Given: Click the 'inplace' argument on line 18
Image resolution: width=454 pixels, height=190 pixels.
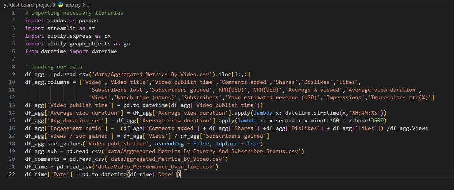Looking at the screenshot, I should pyautogui.click(x=226, y=144).
